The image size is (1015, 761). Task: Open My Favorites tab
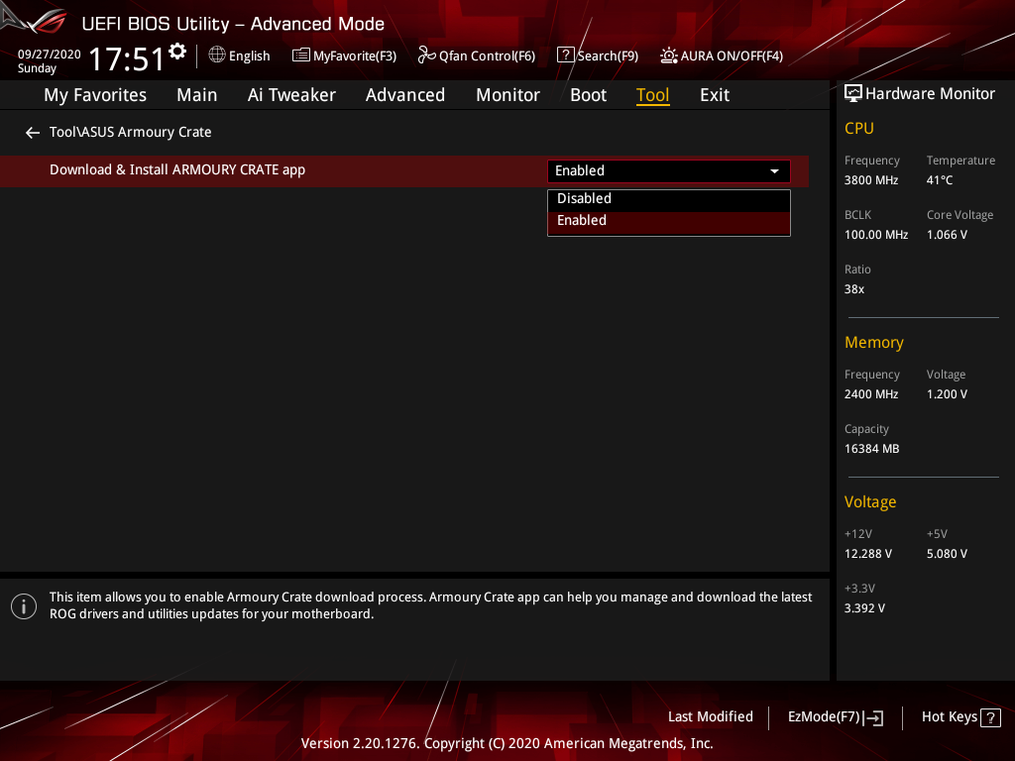pyautogui.click(x=95, y=95)
